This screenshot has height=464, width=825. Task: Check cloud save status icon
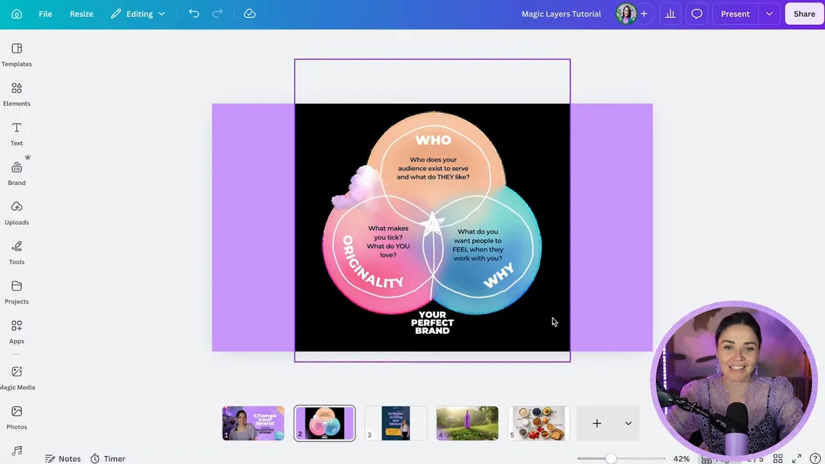(x=249, y=14)
